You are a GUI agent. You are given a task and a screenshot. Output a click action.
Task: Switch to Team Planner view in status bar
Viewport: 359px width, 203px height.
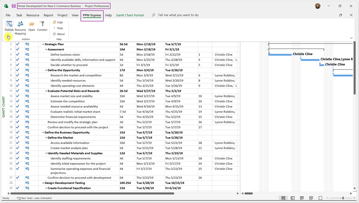(x=302, y=198)
